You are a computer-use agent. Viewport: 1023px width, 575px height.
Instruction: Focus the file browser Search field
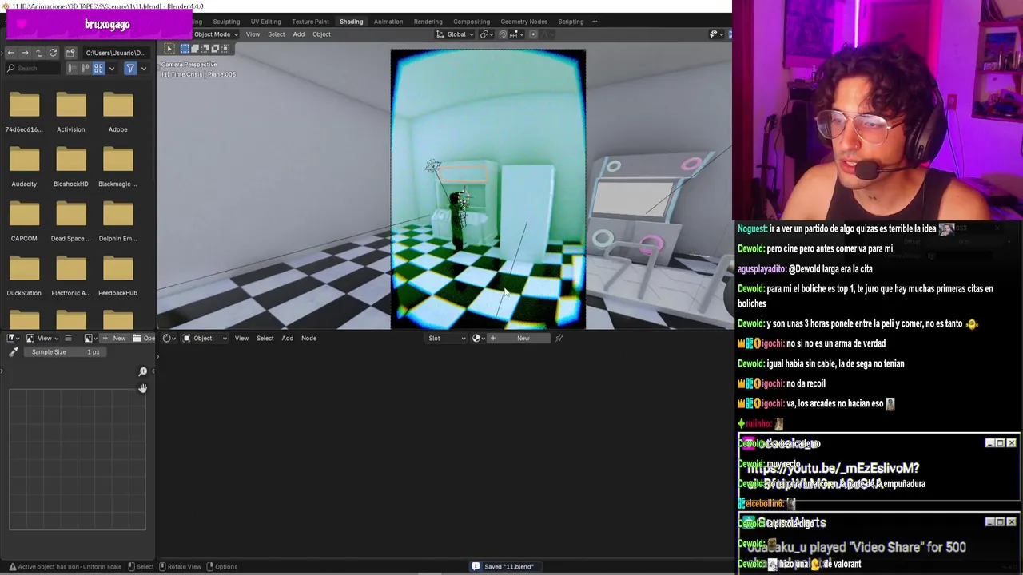pos(33,69)
